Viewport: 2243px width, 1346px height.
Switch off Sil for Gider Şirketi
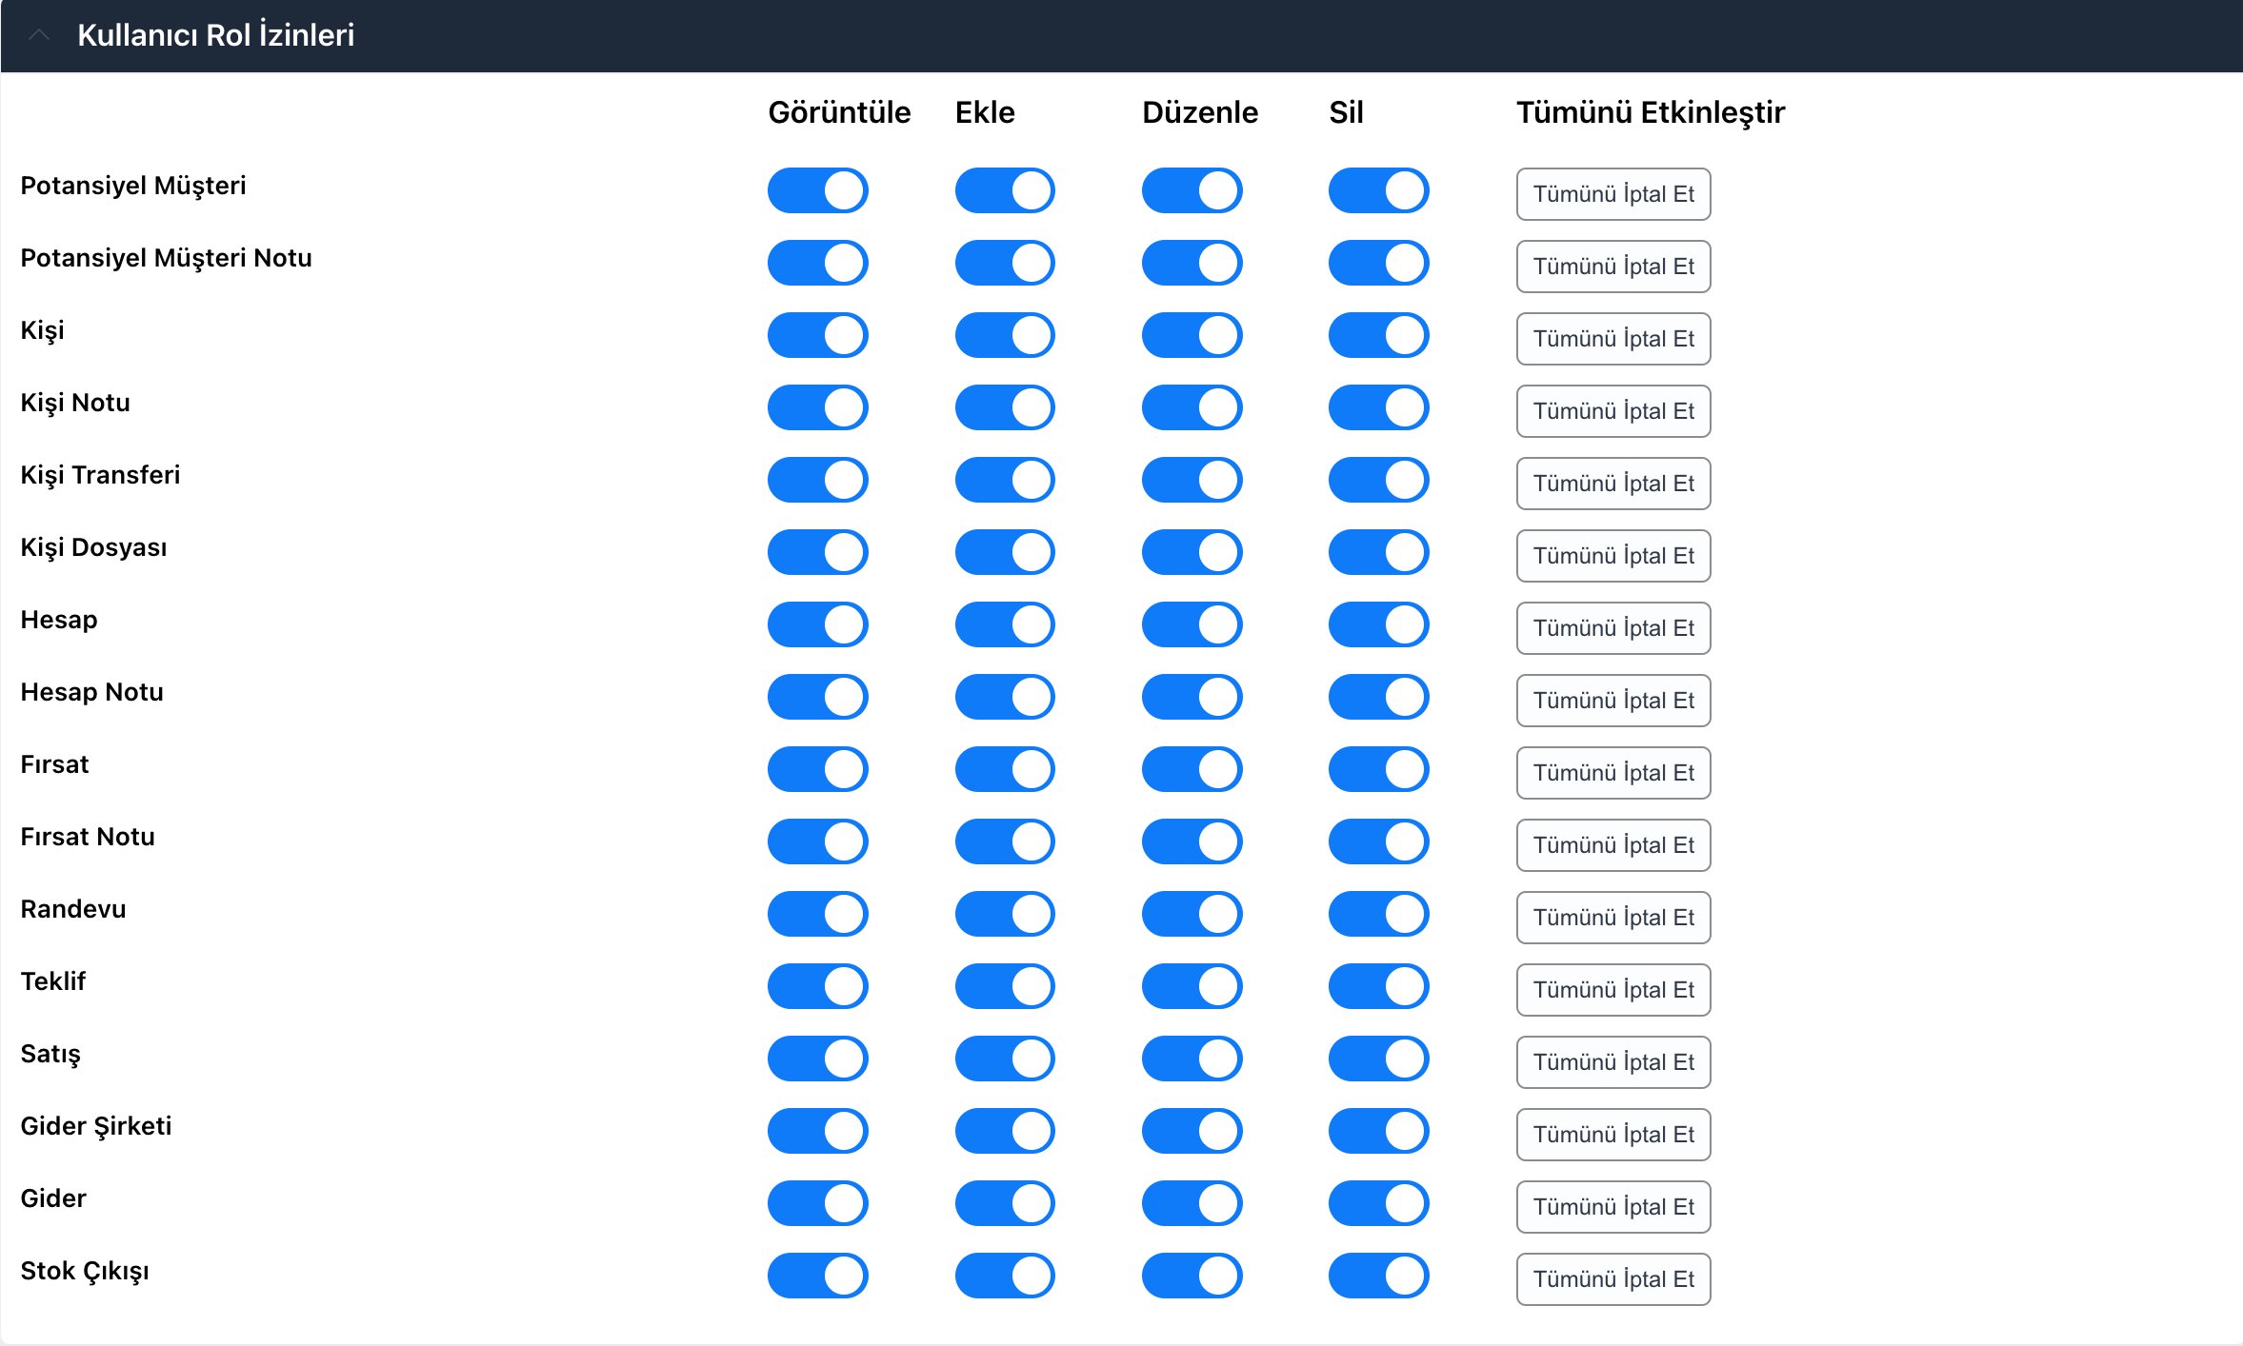click(1378, 1131)
